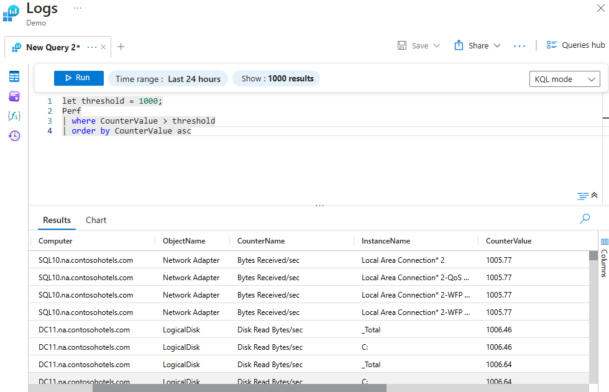Viewport: 609px width, 392px height.
Task: Click the 1006.64 value in _Total row
Action: point(498,365)
